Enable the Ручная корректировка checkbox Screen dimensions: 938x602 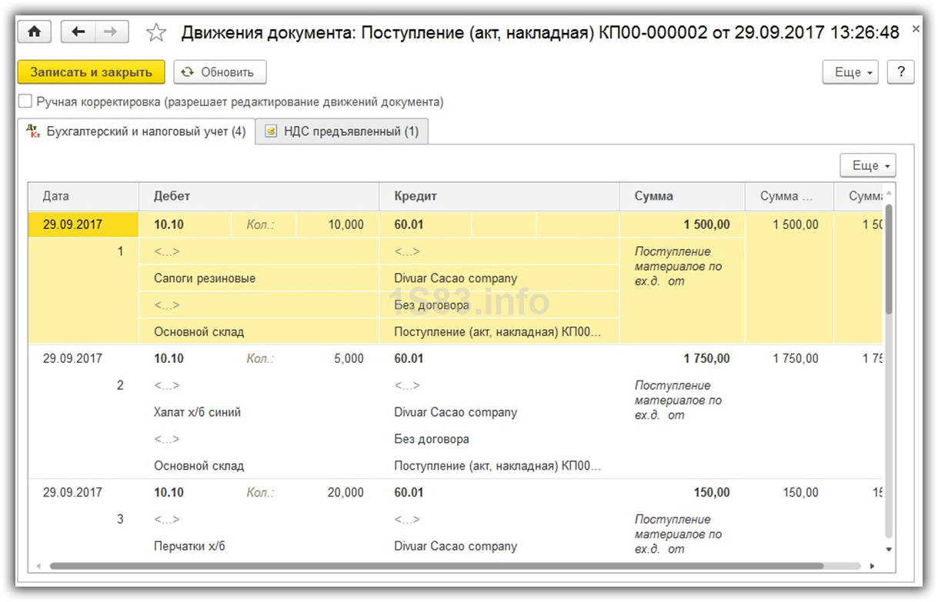point(25,101)
